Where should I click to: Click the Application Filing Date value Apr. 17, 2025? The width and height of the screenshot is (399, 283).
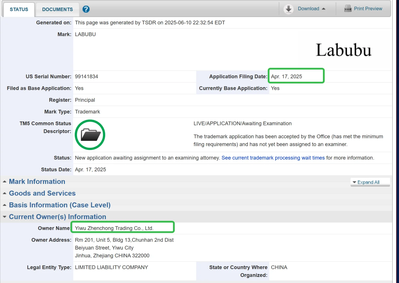point(286,77)
